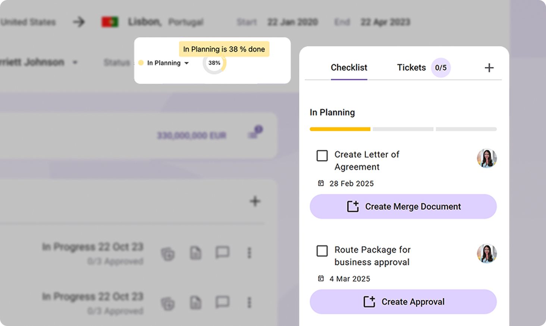The image size is (546, 326).
Task: Click the list icon beside 330,000,000 EUR
Action: 254,135
